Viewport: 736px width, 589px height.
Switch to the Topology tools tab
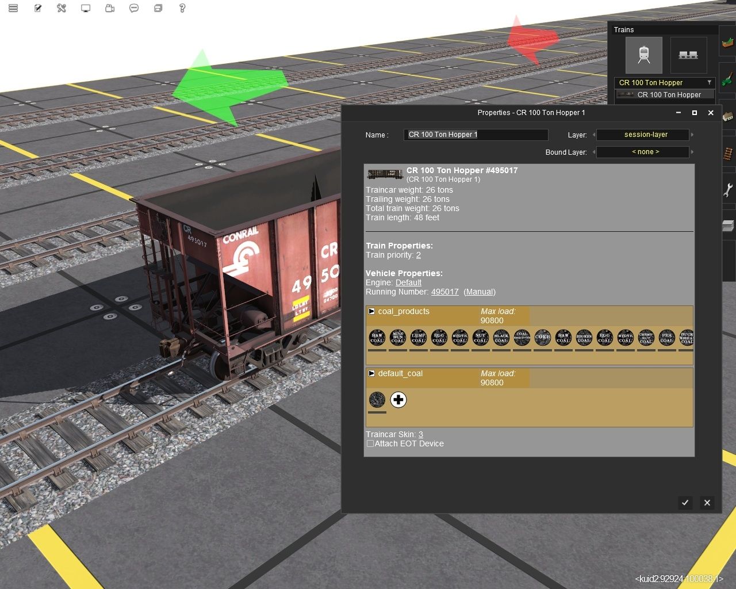(728, 43)
